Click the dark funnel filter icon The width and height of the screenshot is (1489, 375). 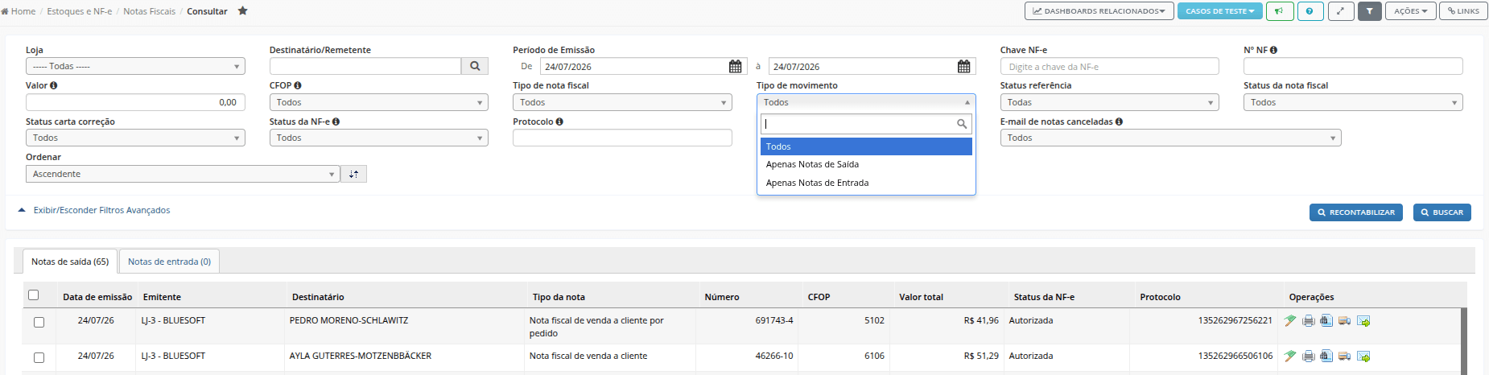pos(1369,11)
